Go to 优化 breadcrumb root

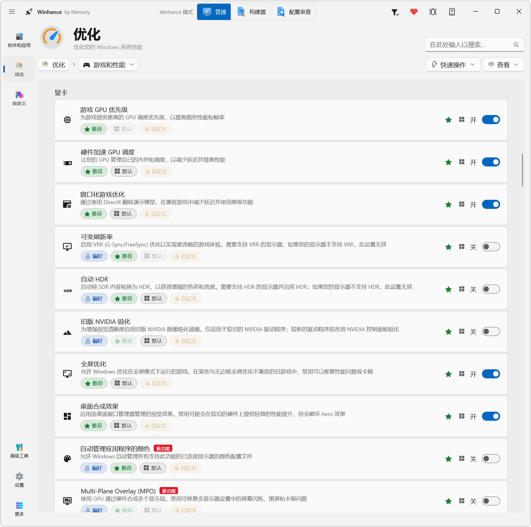54,65
